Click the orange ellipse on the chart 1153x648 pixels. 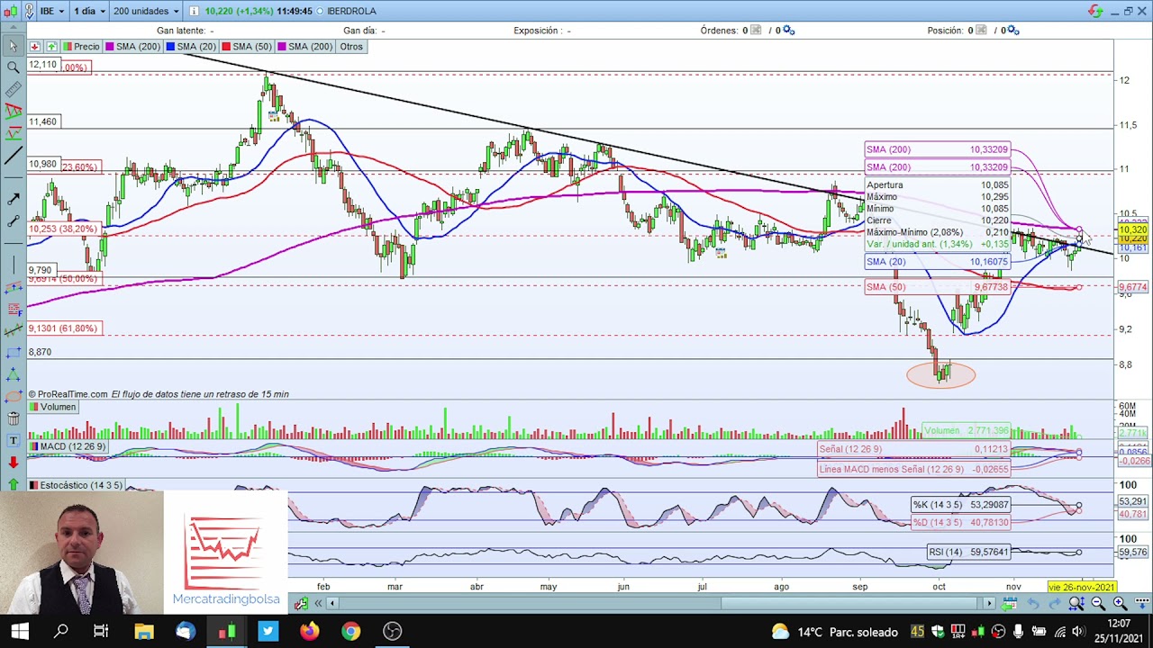point(941,374)
